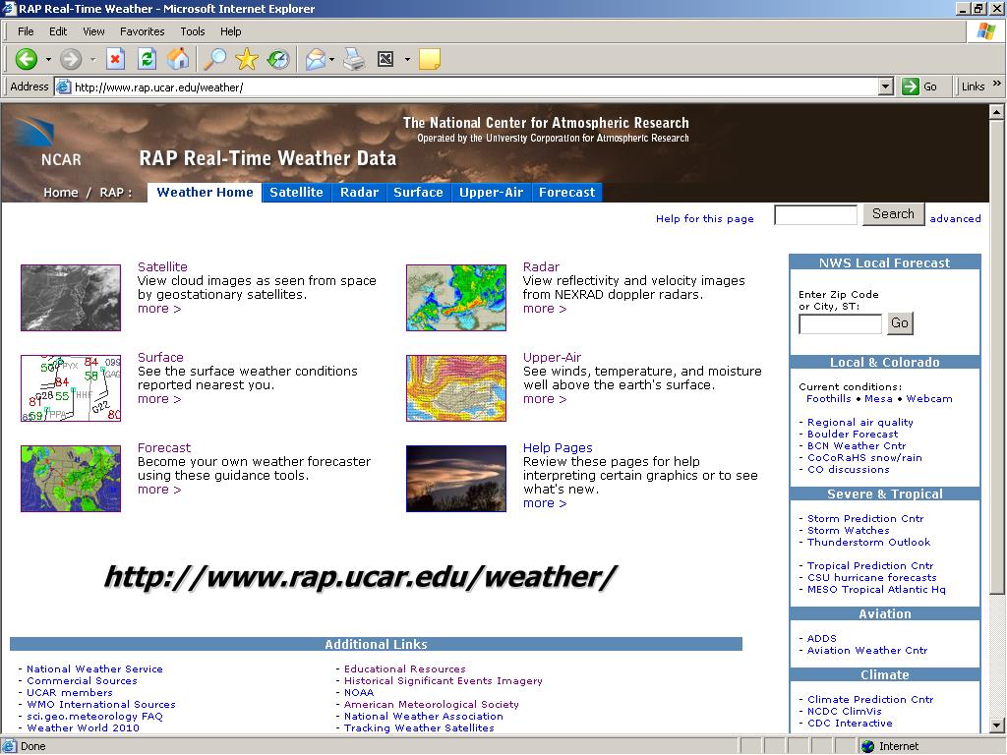Stop page loading with the red X
This screenshot has height=755, width=1007.
(x=115, y=60)
